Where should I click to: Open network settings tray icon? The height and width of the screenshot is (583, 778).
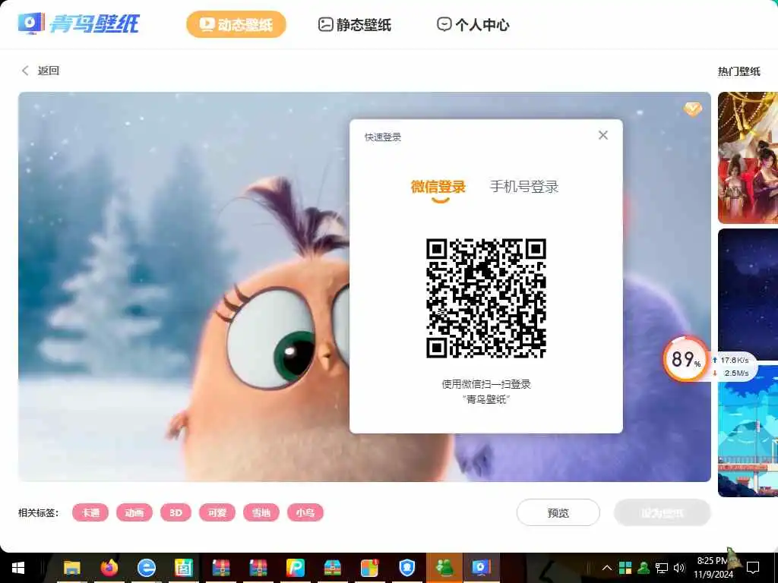point(662,568)
